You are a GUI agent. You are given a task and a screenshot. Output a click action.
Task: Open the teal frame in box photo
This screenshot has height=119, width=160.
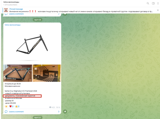(18, 73)
